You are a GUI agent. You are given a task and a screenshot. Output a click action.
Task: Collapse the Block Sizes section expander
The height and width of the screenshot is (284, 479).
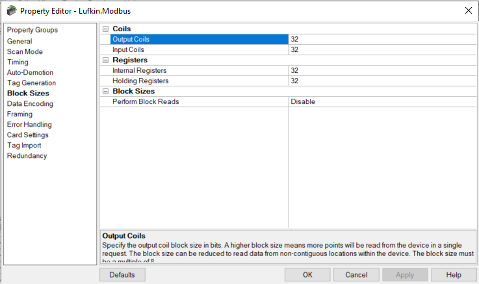[105, 91]
